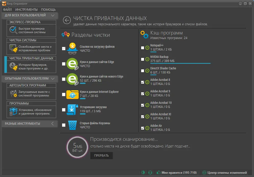Click the green bug icon in status bar
Screen dimensions: 254x177
(143, 172)
